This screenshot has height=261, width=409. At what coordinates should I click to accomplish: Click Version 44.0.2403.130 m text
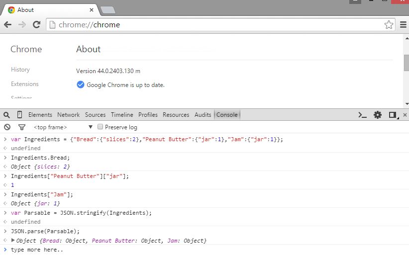pos(108,71)
